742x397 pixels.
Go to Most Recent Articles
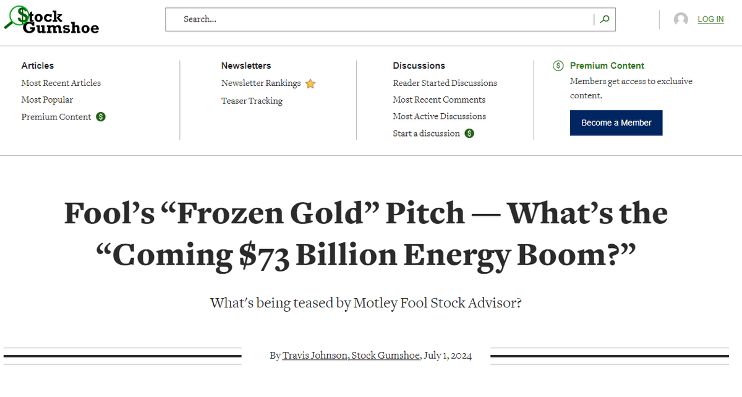61,83
